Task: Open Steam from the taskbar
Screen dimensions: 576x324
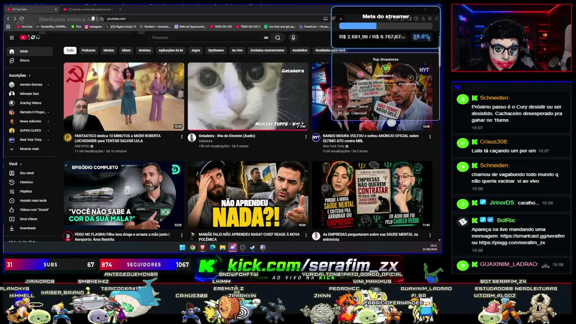Action: click(x=252, y=247)
